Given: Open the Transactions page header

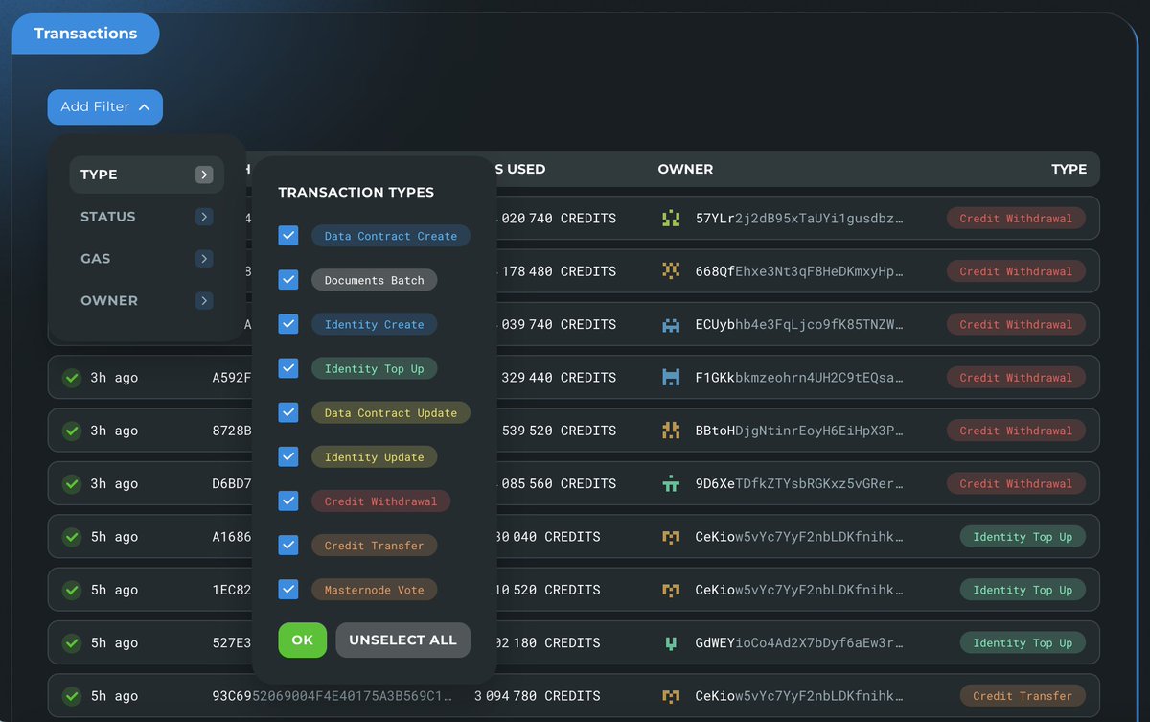Looking at the screenshot, I should 85,33.
